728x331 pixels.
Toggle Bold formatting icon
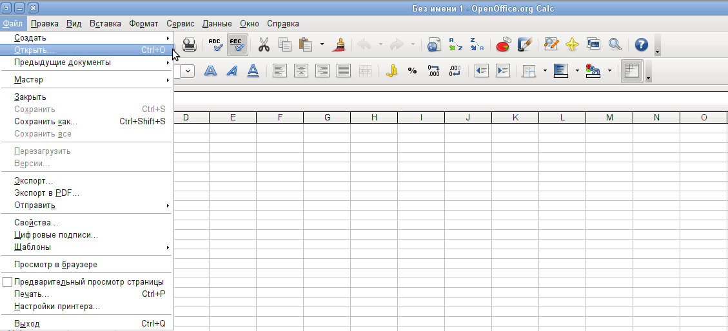pyautogui.click(x=210, y=71)
